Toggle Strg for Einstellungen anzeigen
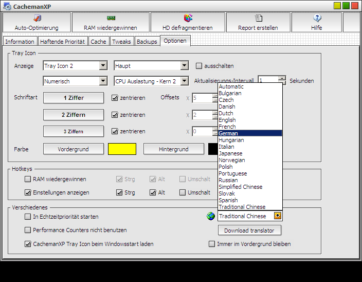Viewport: 362px width, 282px height. click(x=119, y=192)
